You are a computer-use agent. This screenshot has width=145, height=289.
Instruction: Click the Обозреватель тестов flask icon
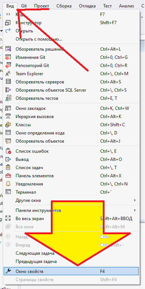[x=8, y=98]
